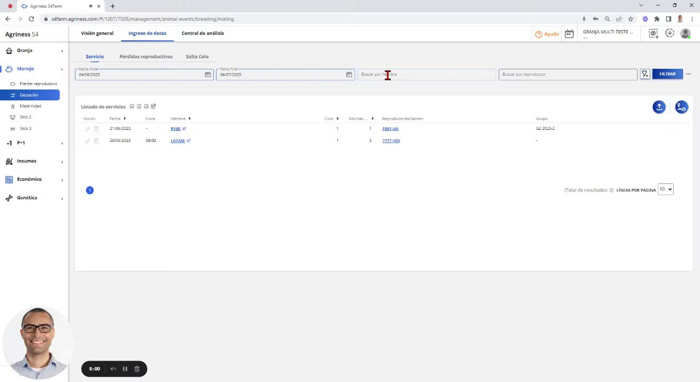Viewport: 700px width, 382px height.
Task: Expand the Económico sidebar section
Action: pos(34,179)
